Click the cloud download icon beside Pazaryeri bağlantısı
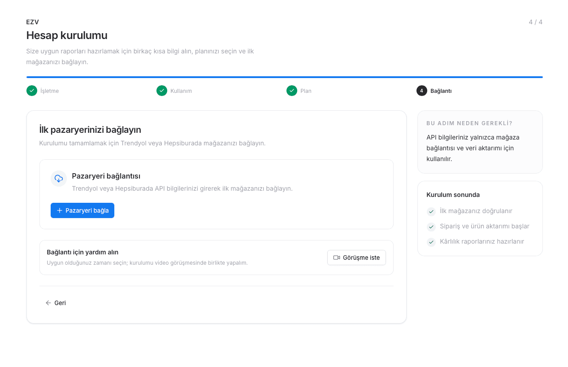 (59, 179)
